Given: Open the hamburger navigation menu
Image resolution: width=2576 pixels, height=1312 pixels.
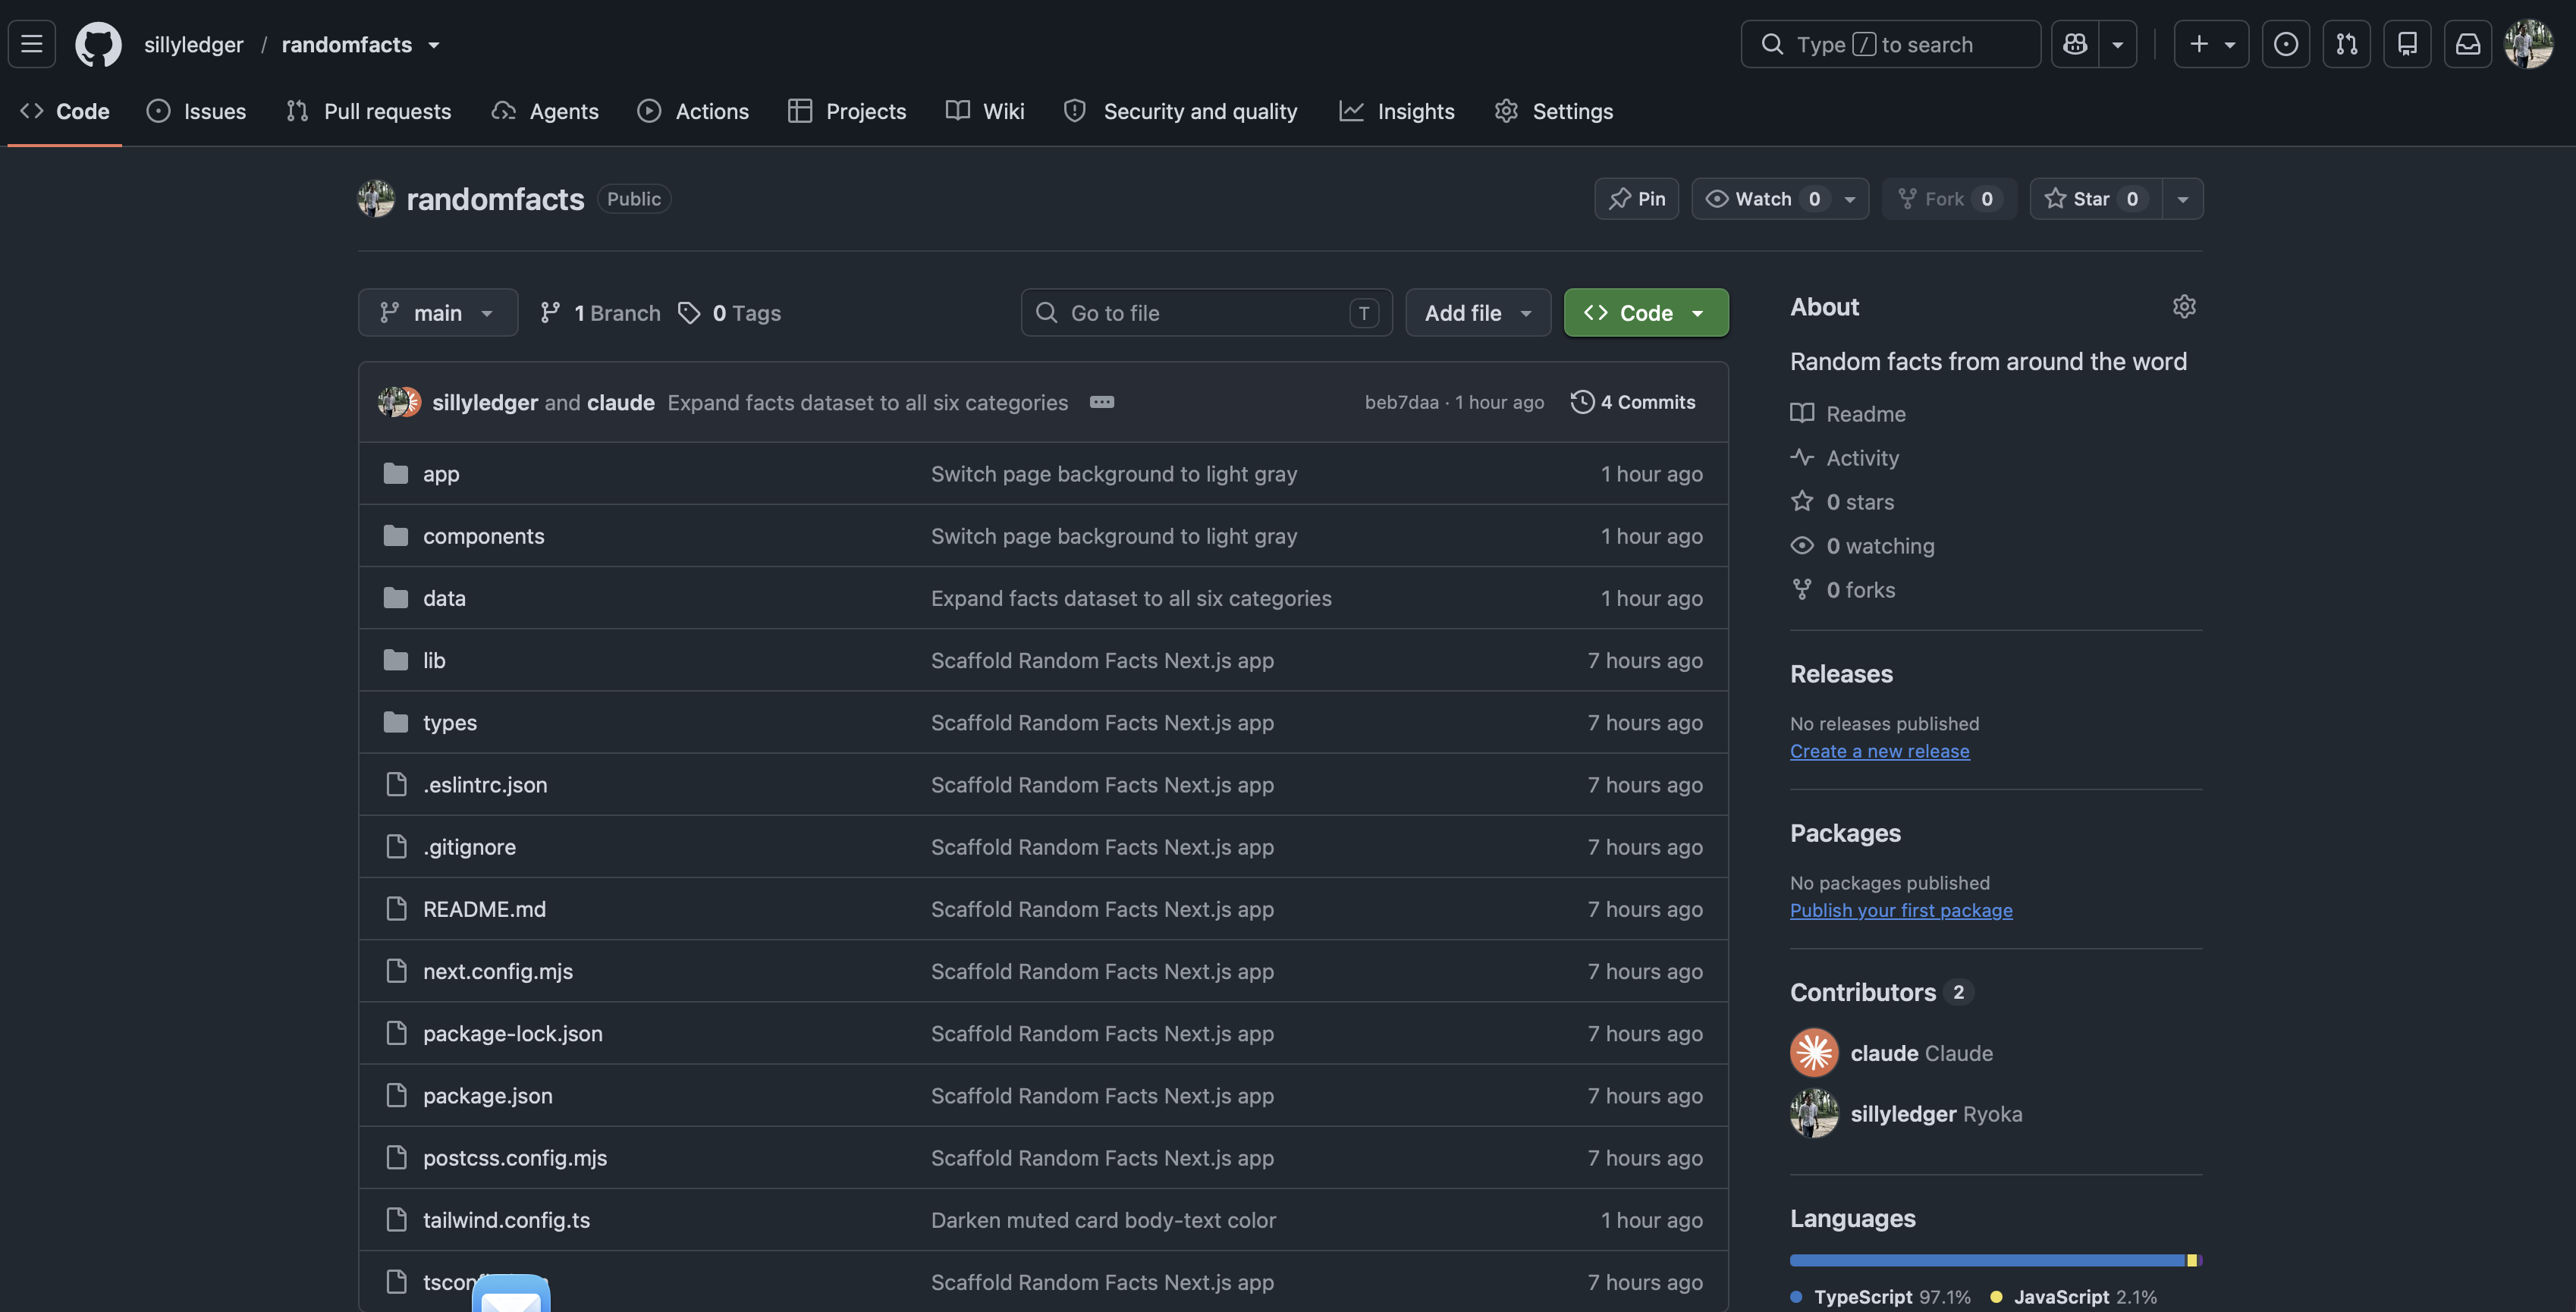Looking at the screenshot, I should pyautogui.click(x=32, y=44).
